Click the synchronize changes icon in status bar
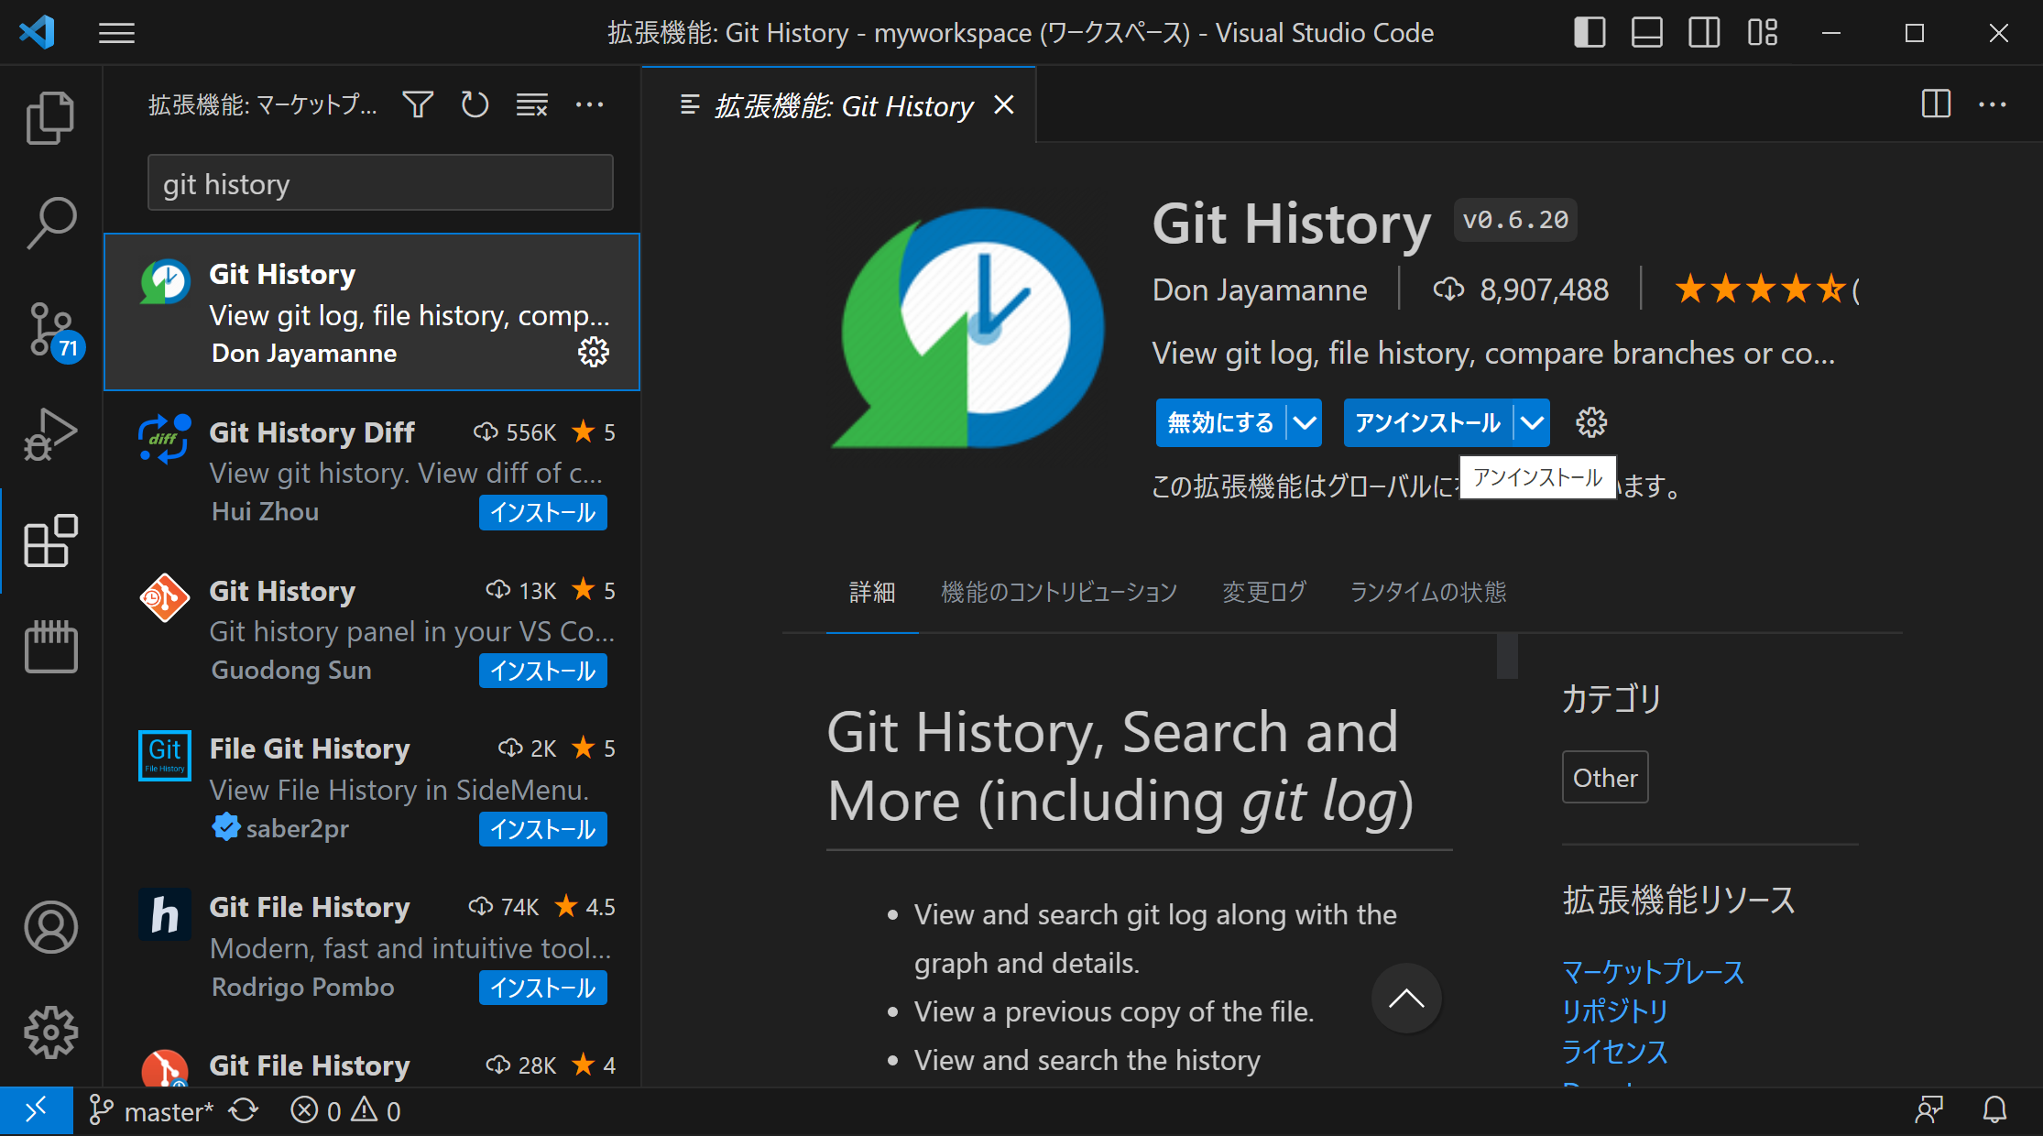 pyautogui.click(x=244, y=1111)
